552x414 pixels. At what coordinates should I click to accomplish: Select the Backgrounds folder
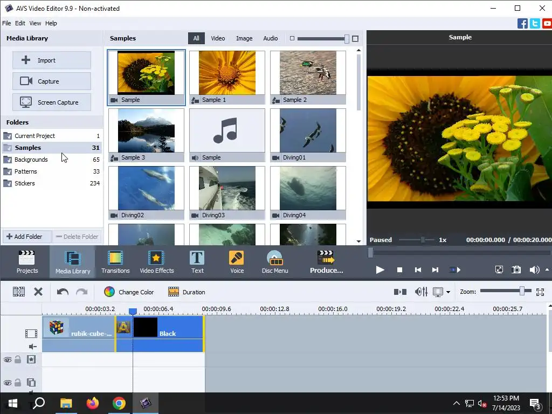(x=51, y=160)
